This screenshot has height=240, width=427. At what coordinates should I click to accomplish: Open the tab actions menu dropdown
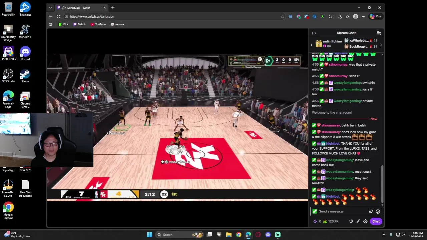click(50, 7)
